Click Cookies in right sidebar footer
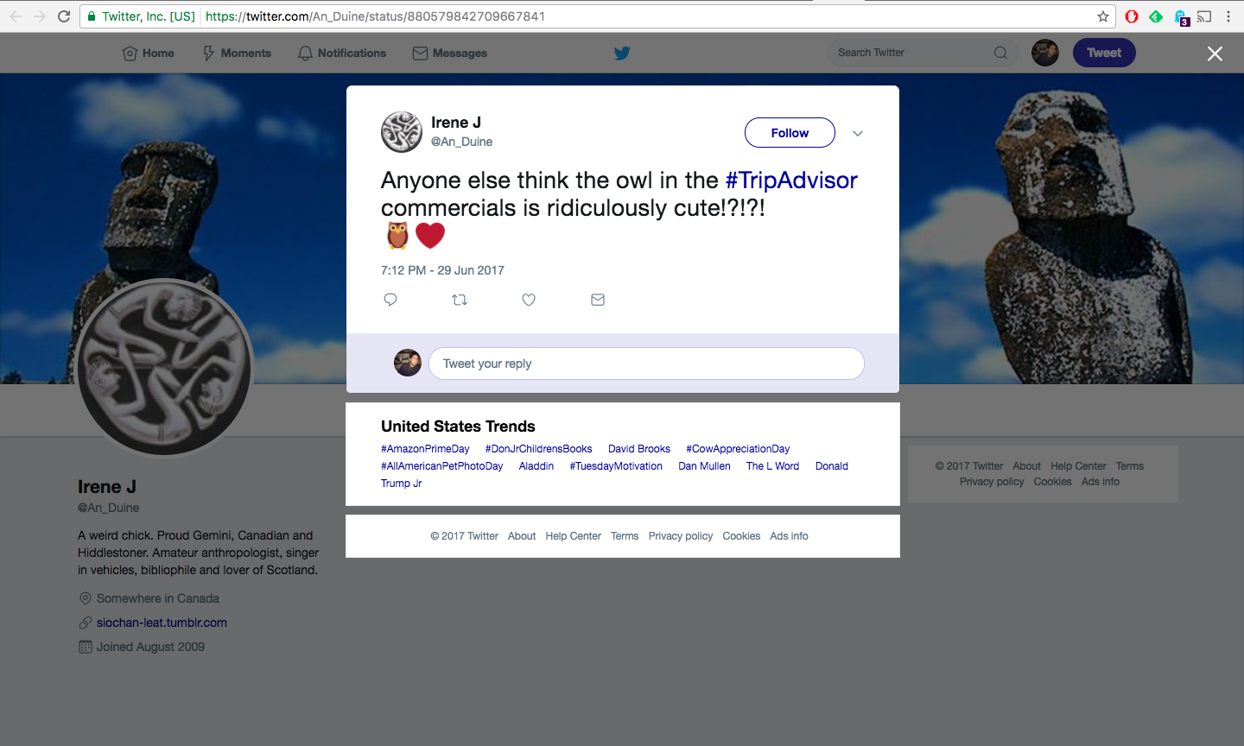 (x=1052, y=482)
